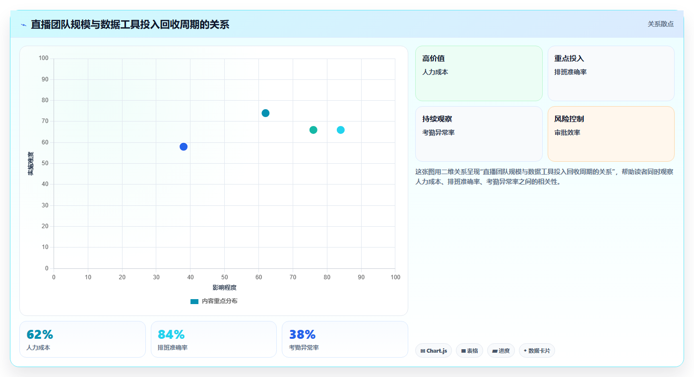Viewport: 694px width, 377px height.
Task: Click the icon inside the 数据卡片 tag
Action: click(525, 351)
